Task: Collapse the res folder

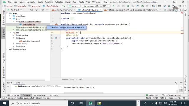Action: click(x=10, y=33)
